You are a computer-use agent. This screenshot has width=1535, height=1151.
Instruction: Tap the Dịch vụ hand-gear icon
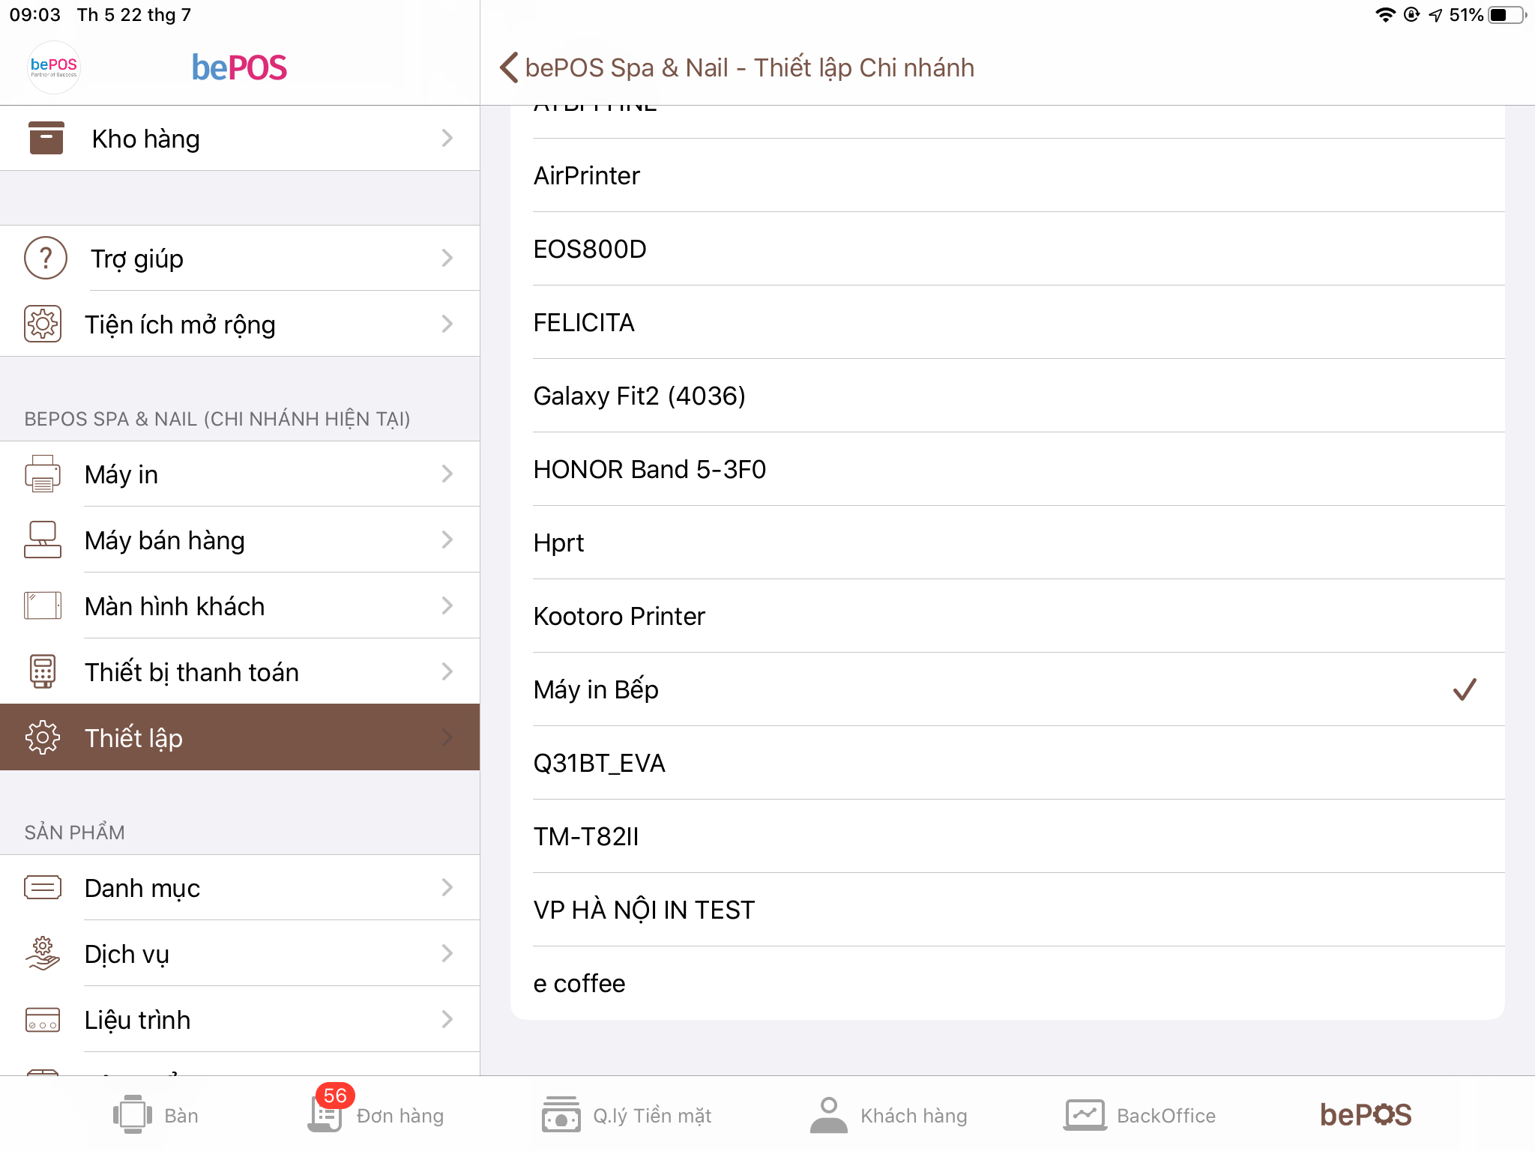43,953
